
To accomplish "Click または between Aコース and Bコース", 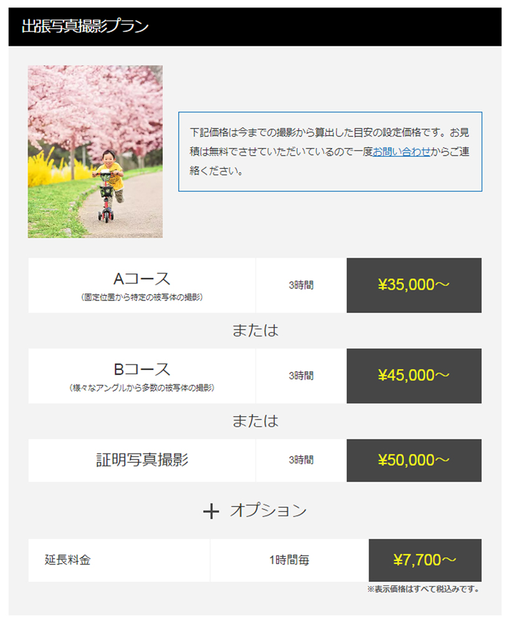I will tap(255, 331).
